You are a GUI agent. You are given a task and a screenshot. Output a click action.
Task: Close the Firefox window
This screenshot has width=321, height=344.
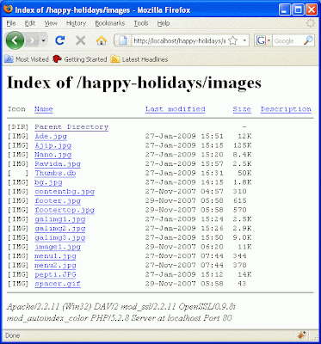click(311, 10)
